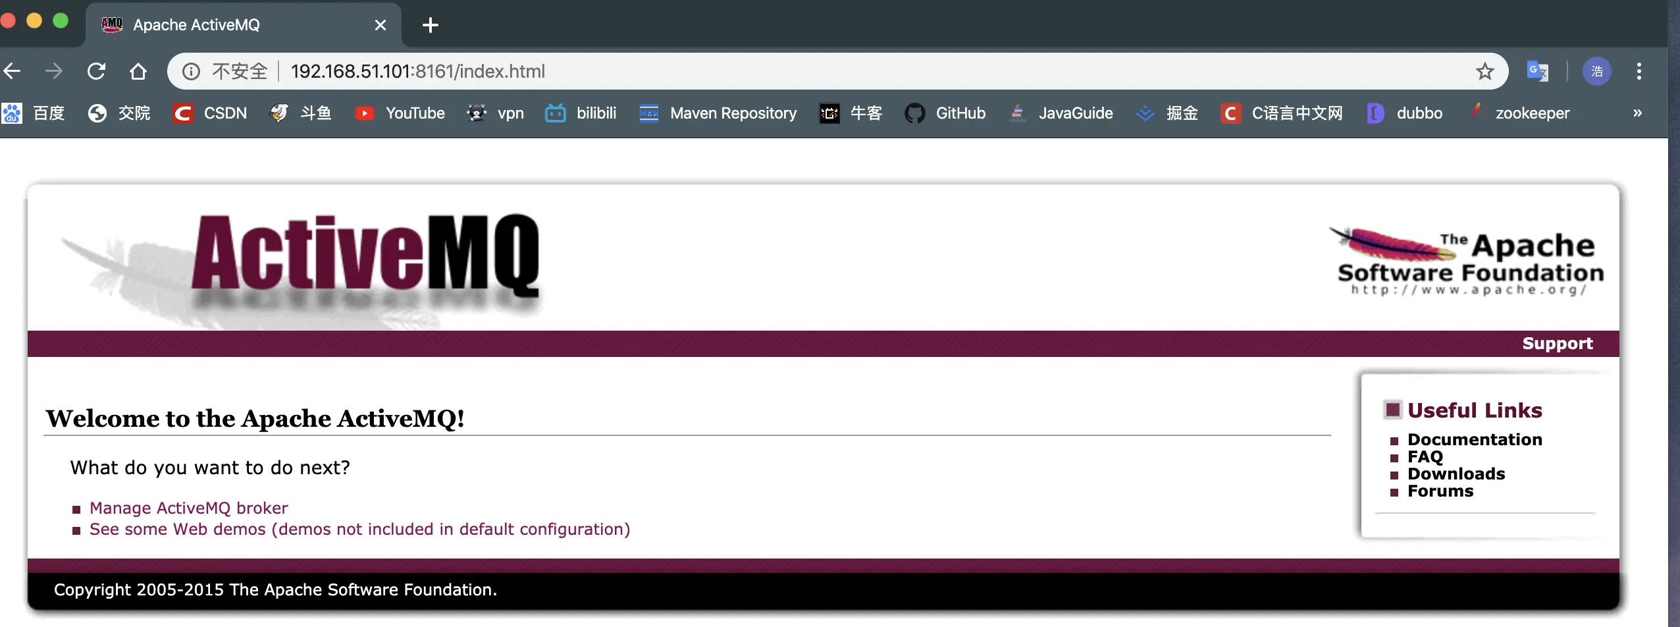Open the 掘金 bookmark
The height and width of the screenshot is (627, 1680).
pos(1167,113)
